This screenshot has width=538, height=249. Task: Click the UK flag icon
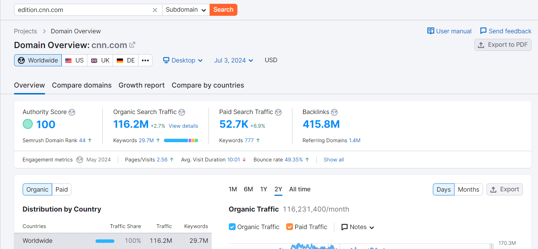(94, 60)
